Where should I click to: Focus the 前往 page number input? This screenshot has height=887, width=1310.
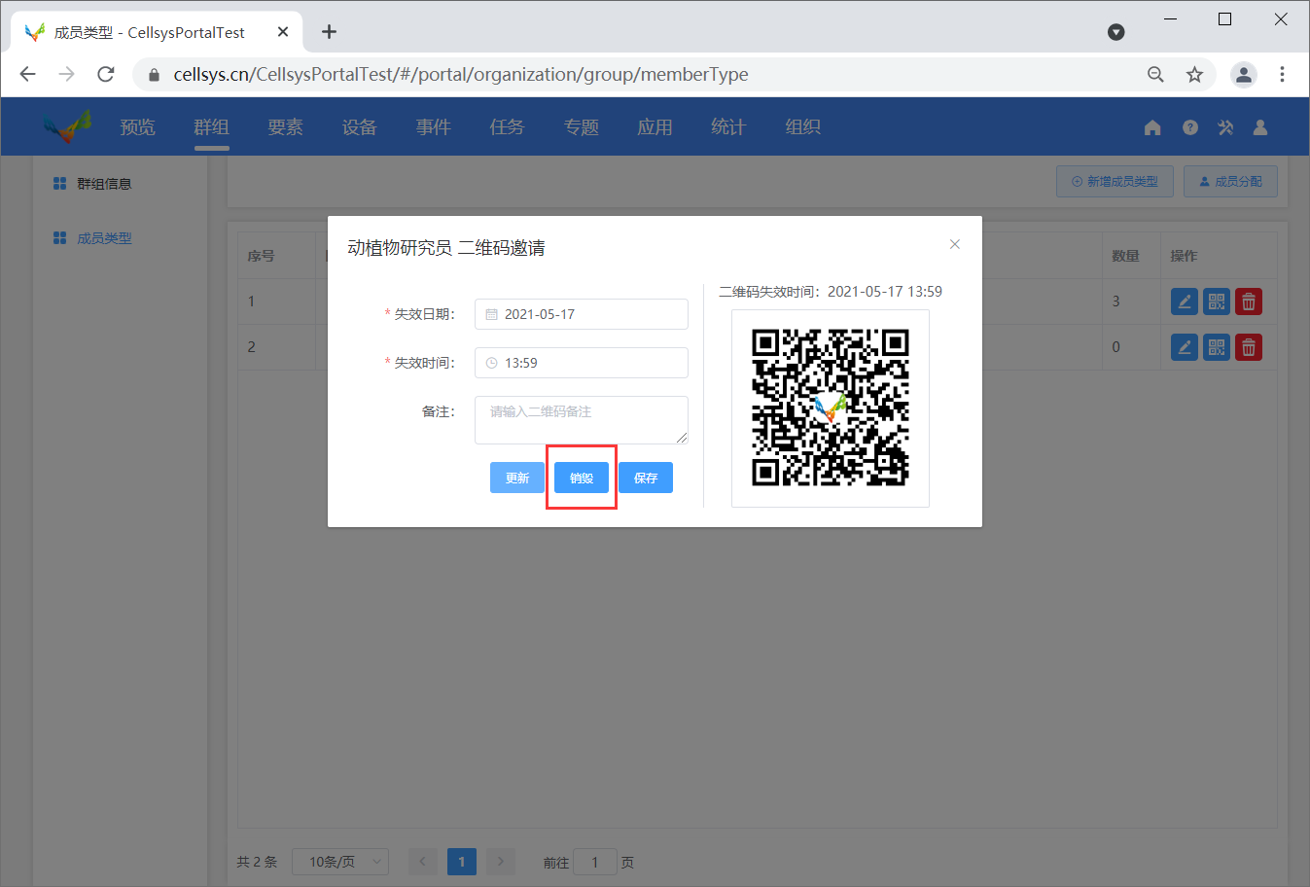tap(595, 862)
